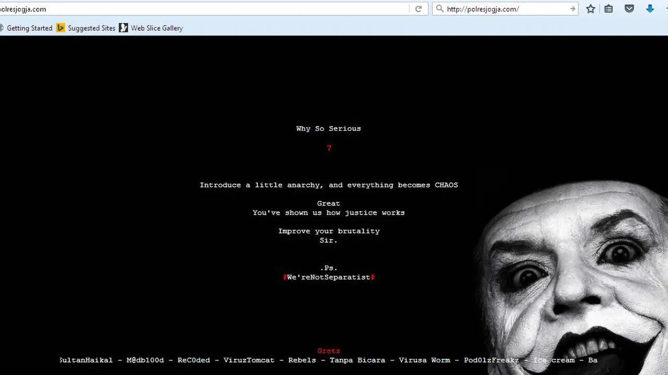Viewport: 668px width, 375px height.
Task: Save page to Pocket icon
Action: pos(629,9)
